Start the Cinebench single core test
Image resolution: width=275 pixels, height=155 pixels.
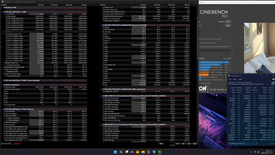(x=228, y=25)
